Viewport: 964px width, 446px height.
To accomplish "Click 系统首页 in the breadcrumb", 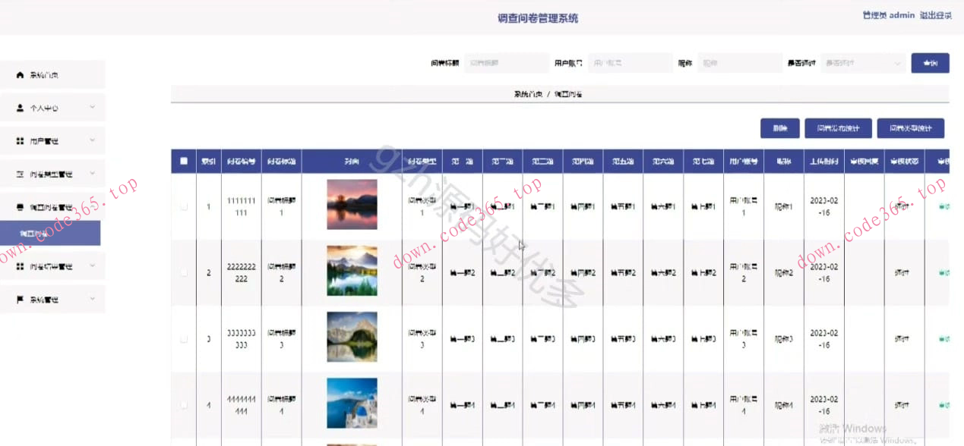I will (527, 94).
